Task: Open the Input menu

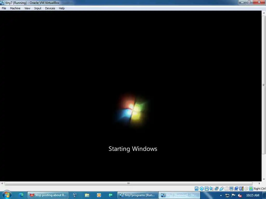Action: (x=38, y=8)
